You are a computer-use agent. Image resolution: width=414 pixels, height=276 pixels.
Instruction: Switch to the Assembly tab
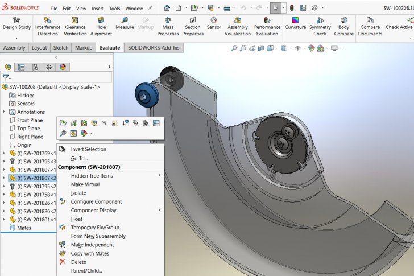(x=14, y=48)
